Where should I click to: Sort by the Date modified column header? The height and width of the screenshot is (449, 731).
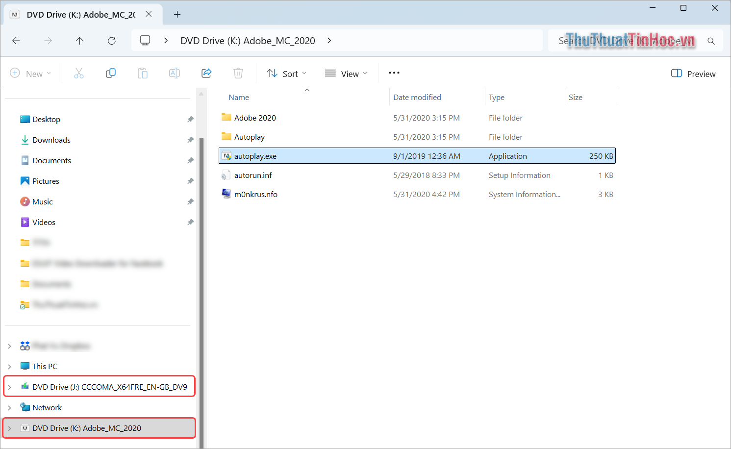click(x=417, y=98)
